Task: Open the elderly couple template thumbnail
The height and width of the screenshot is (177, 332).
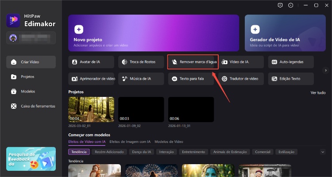Action: tap(265, 171)
